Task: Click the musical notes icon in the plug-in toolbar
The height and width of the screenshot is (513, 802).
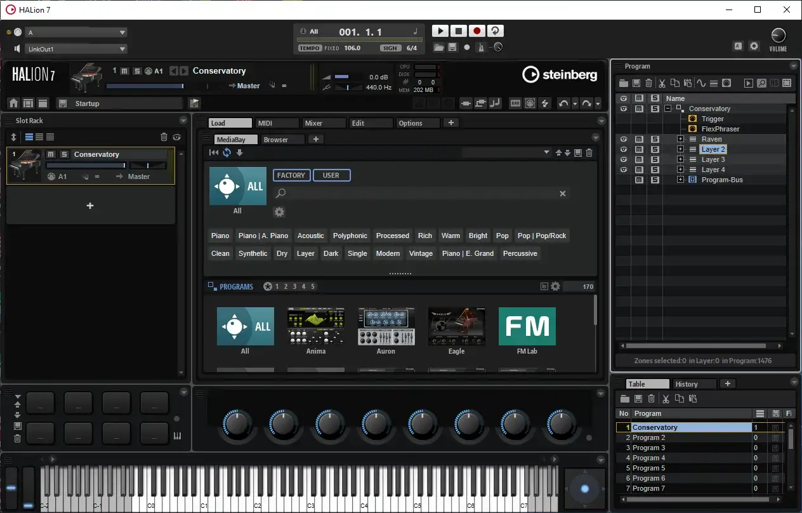Action: tap(494, 103)
